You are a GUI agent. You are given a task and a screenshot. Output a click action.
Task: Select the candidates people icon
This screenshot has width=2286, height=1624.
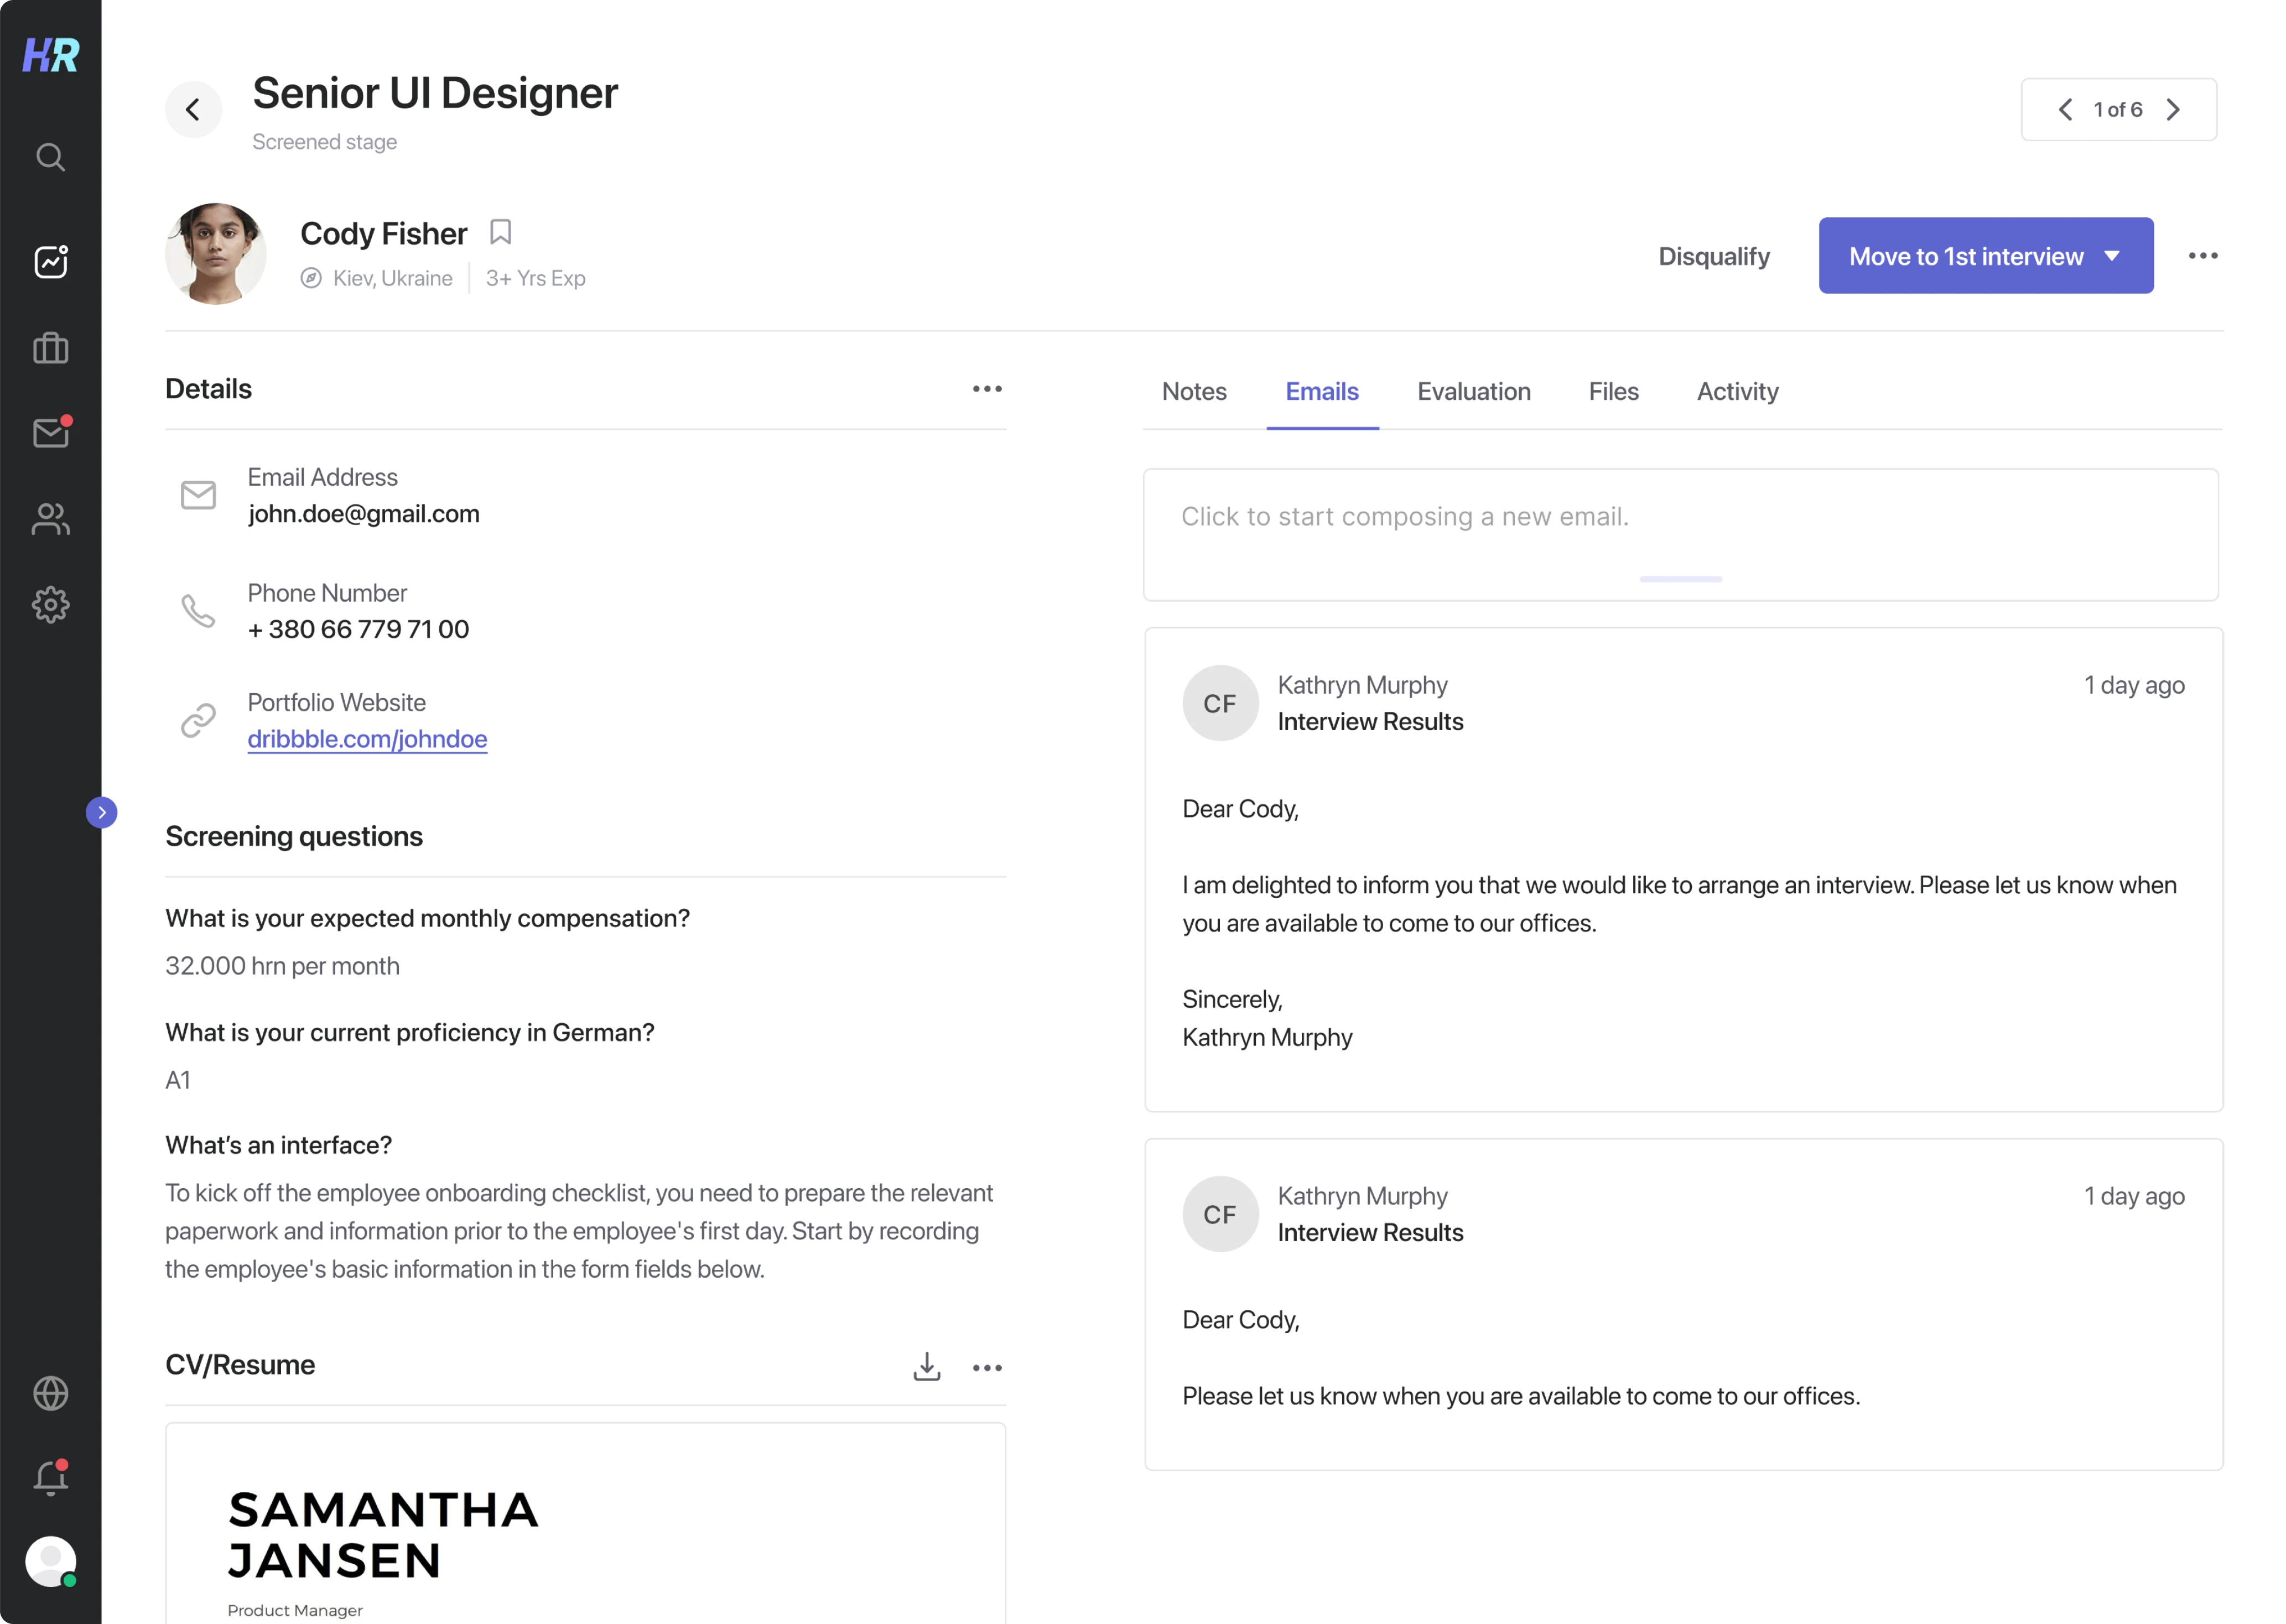(50, 518)
